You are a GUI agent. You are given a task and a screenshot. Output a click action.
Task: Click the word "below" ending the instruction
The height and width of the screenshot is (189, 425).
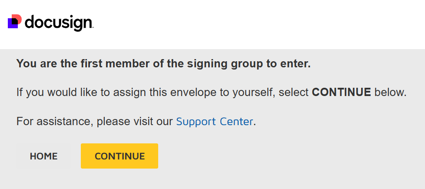pos(389,93)
